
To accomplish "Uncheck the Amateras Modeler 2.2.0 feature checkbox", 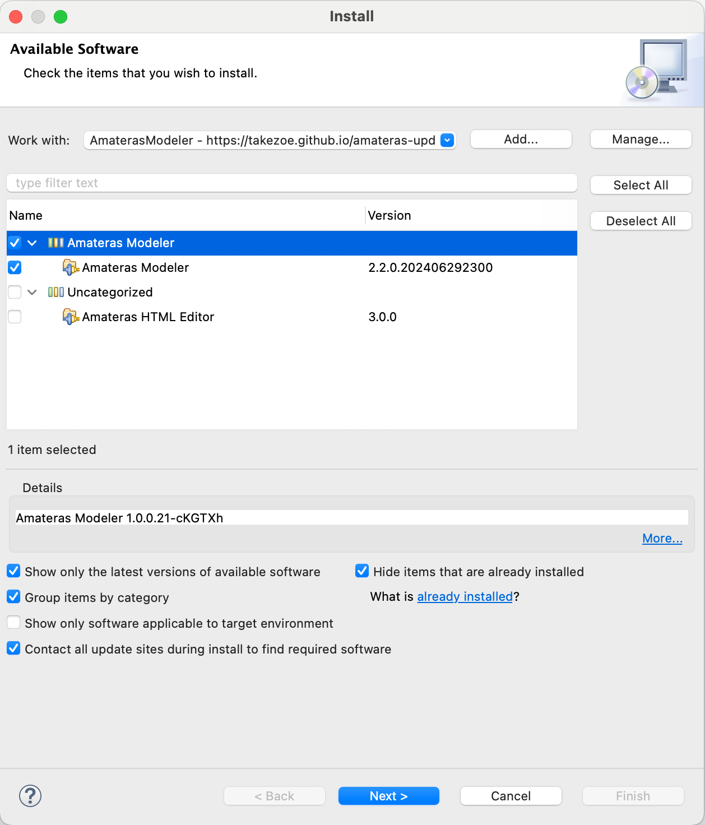I will (x=15, y=267).
